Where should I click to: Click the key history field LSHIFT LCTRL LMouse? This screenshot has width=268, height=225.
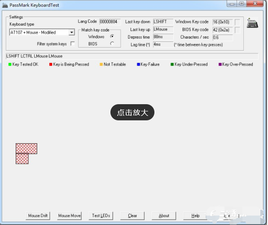[x=132, y=56]
